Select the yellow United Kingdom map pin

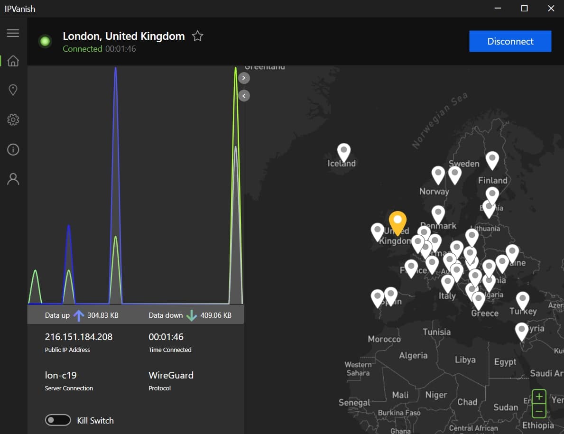[x=398, y=222]
